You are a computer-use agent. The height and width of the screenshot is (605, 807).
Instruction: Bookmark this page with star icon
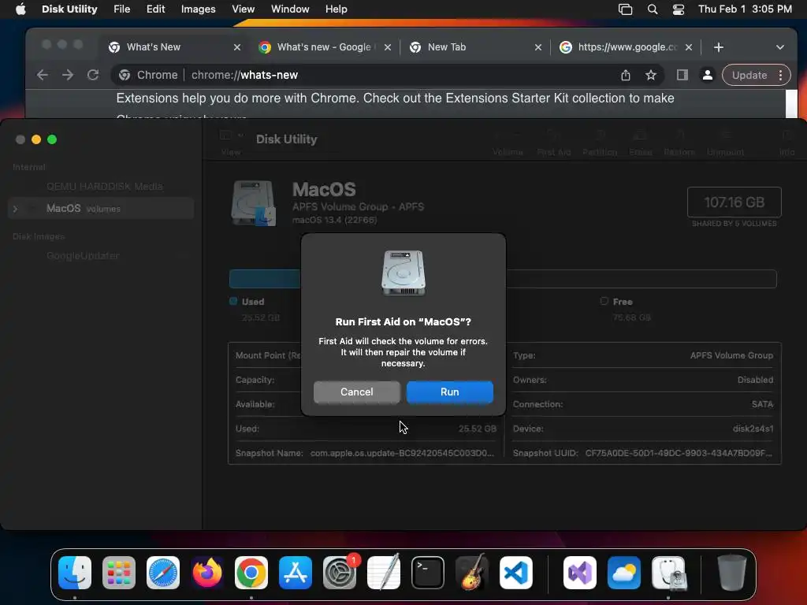(x=650, y=75)
